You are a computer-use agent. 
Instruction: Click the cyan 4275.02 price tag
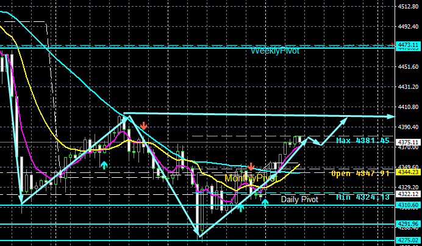click(x=408, y=241)
